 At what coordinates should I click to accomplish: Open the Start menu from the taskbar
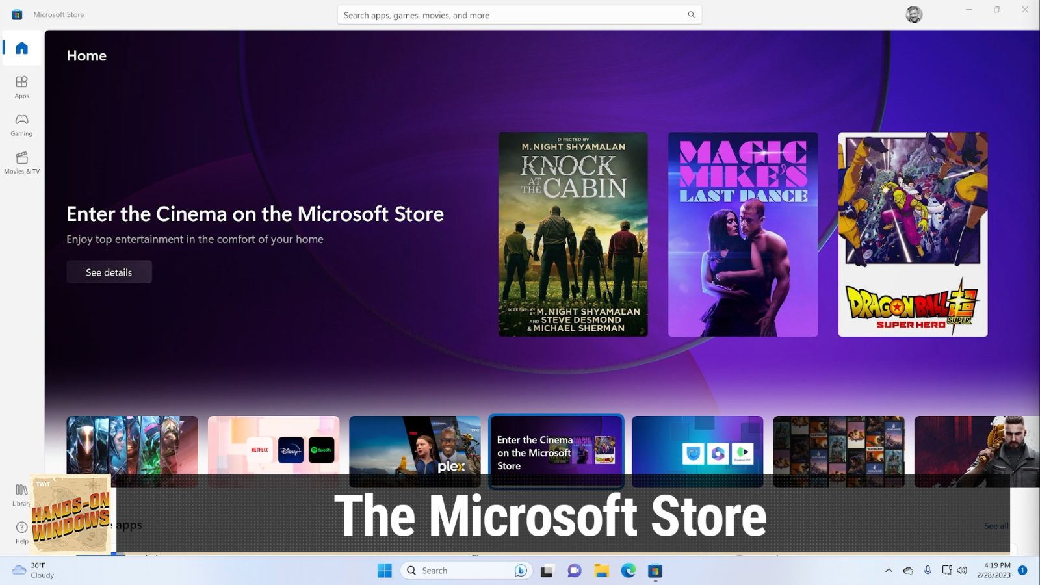383,570
